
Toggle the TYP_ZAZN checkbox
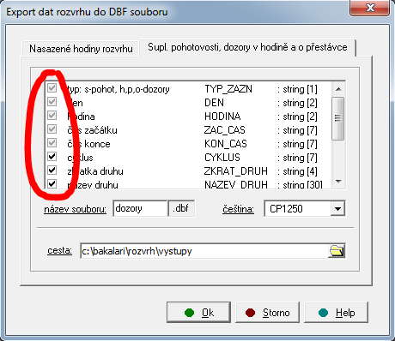point(52,88)
